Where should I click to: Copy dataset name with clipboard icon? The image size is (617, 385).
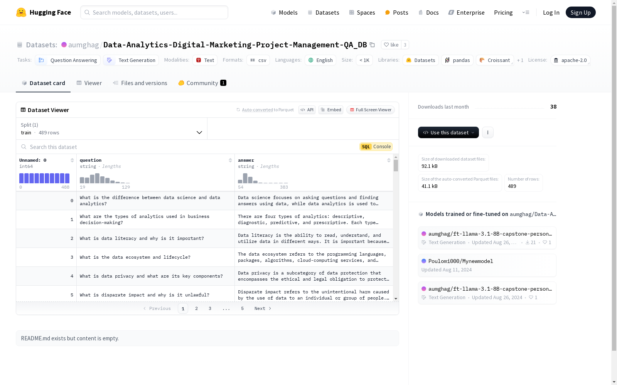pyautogui.click(x=372, y=45)
